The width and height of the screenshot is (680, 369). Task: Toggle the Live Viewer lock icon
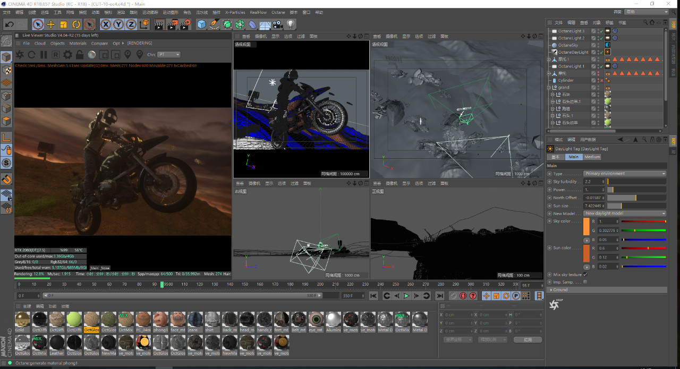pyautogui.click(x=80, y=55)
